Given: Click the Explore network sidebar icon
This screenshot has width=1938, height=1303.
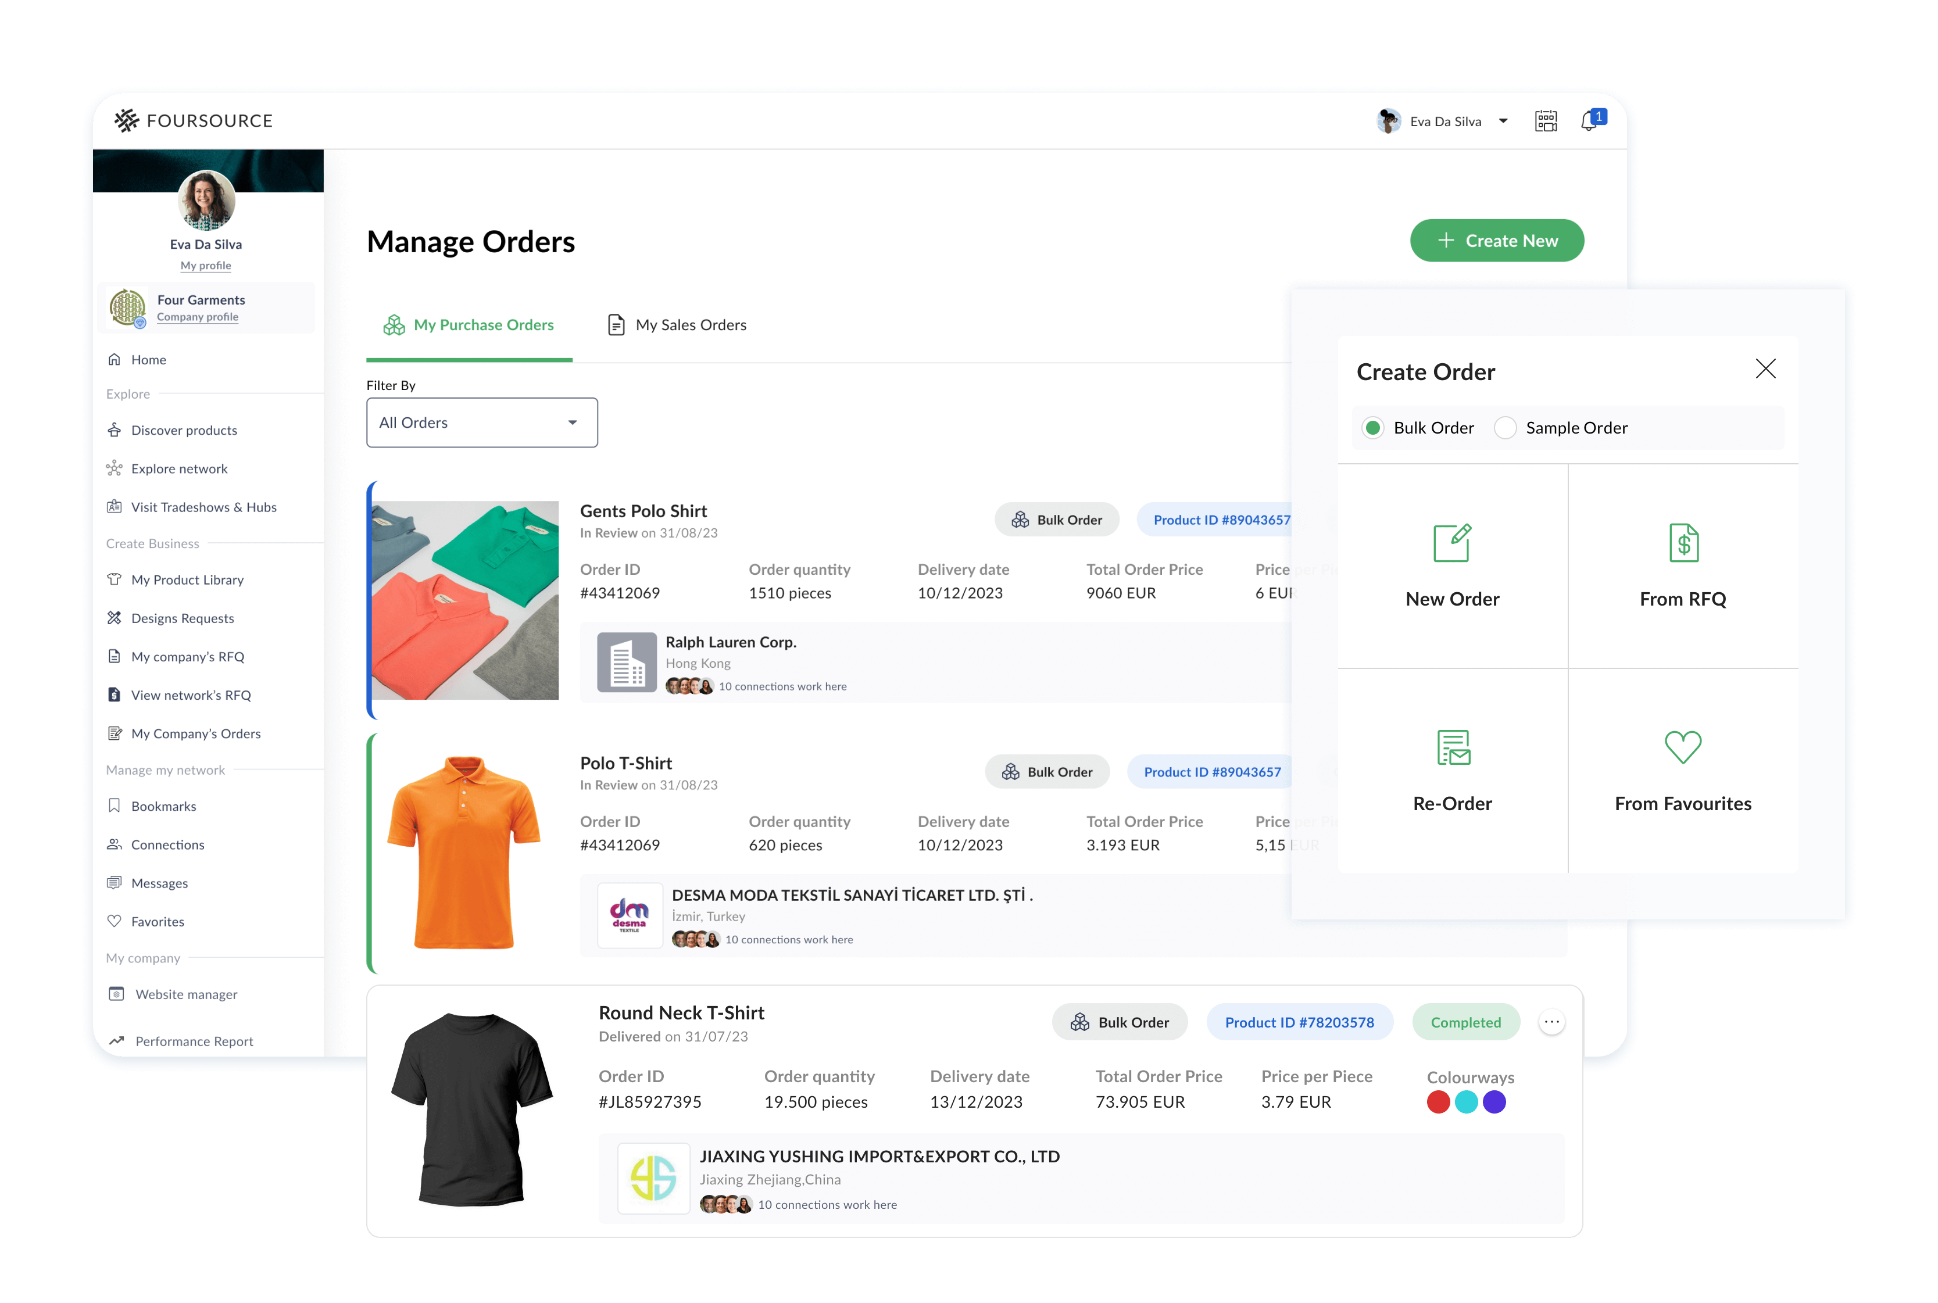Looking at the screenshot, I should (116, 468).
